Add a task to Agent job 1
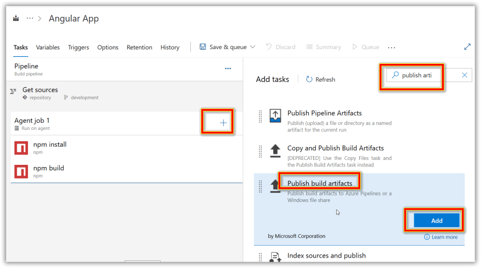The width and height of the screenshot is (481, 268). pos(224,123)
